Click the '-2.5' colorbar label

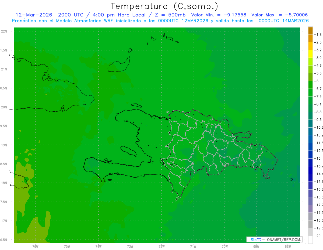click(318, 42)
